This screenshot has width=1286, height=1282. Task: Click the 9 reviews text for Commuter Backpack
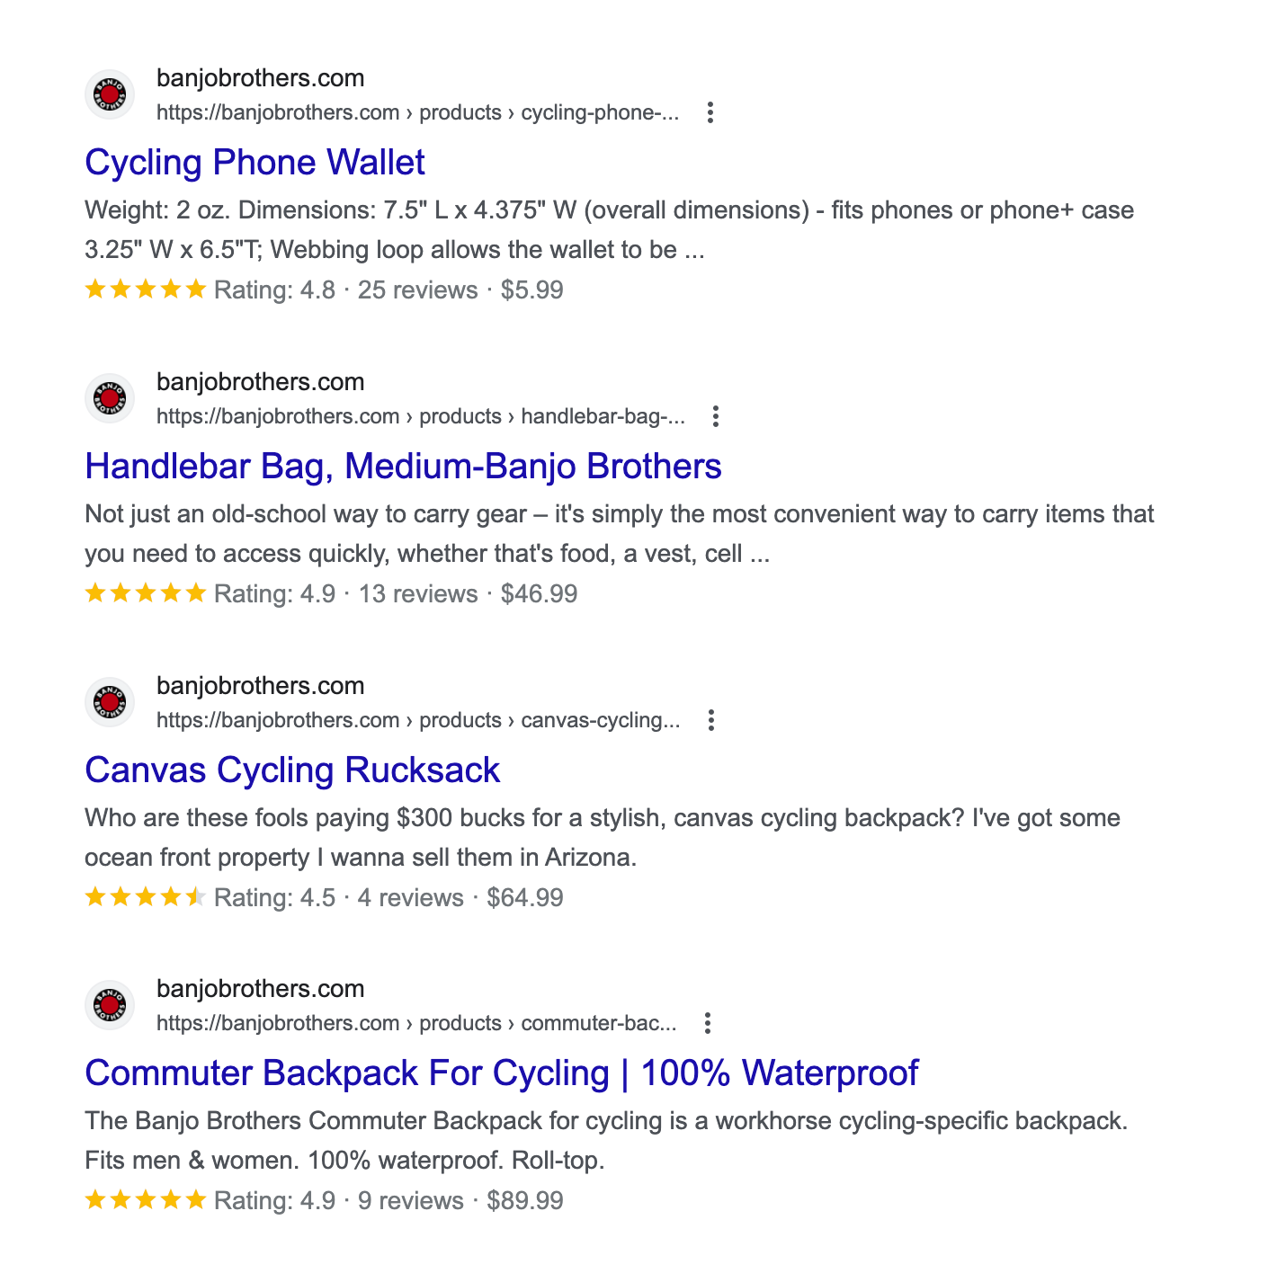click(x=410, y=1201)
